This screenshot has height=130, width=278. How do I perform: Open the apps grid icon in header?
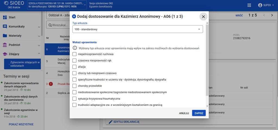(249, 5)
